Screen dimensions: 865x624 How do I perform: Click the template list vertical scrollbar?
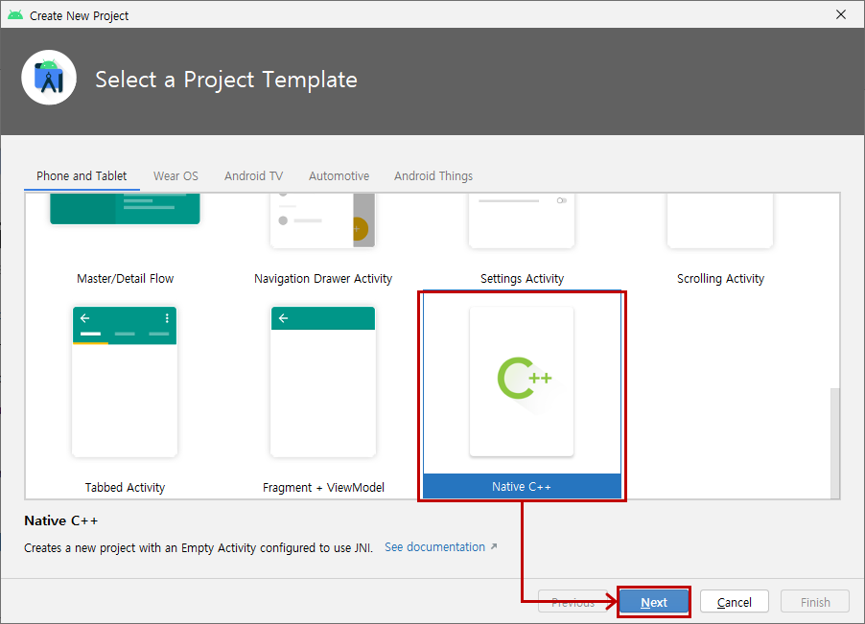tap(834, 443)
